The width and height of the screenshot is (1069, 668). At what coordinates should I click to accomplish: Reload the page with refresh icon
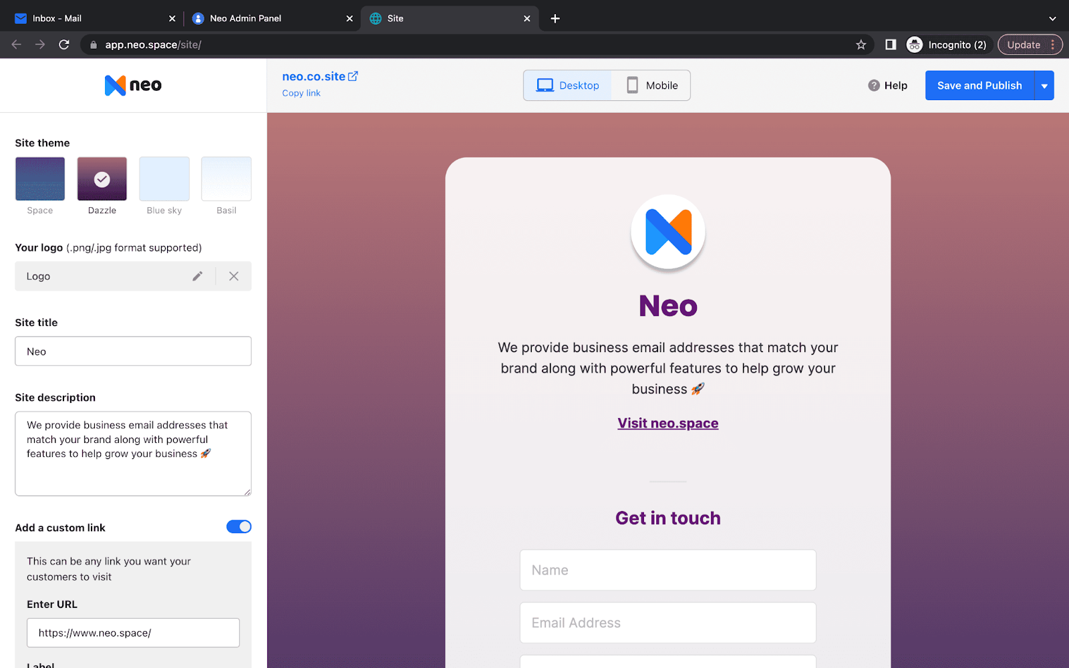[64, 45]
